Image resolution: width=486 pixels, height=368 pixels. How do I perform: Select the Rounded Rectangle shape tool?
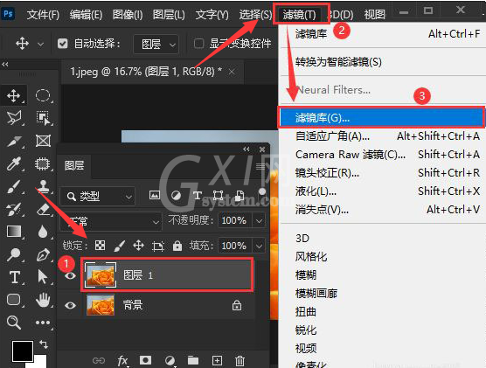14,300
